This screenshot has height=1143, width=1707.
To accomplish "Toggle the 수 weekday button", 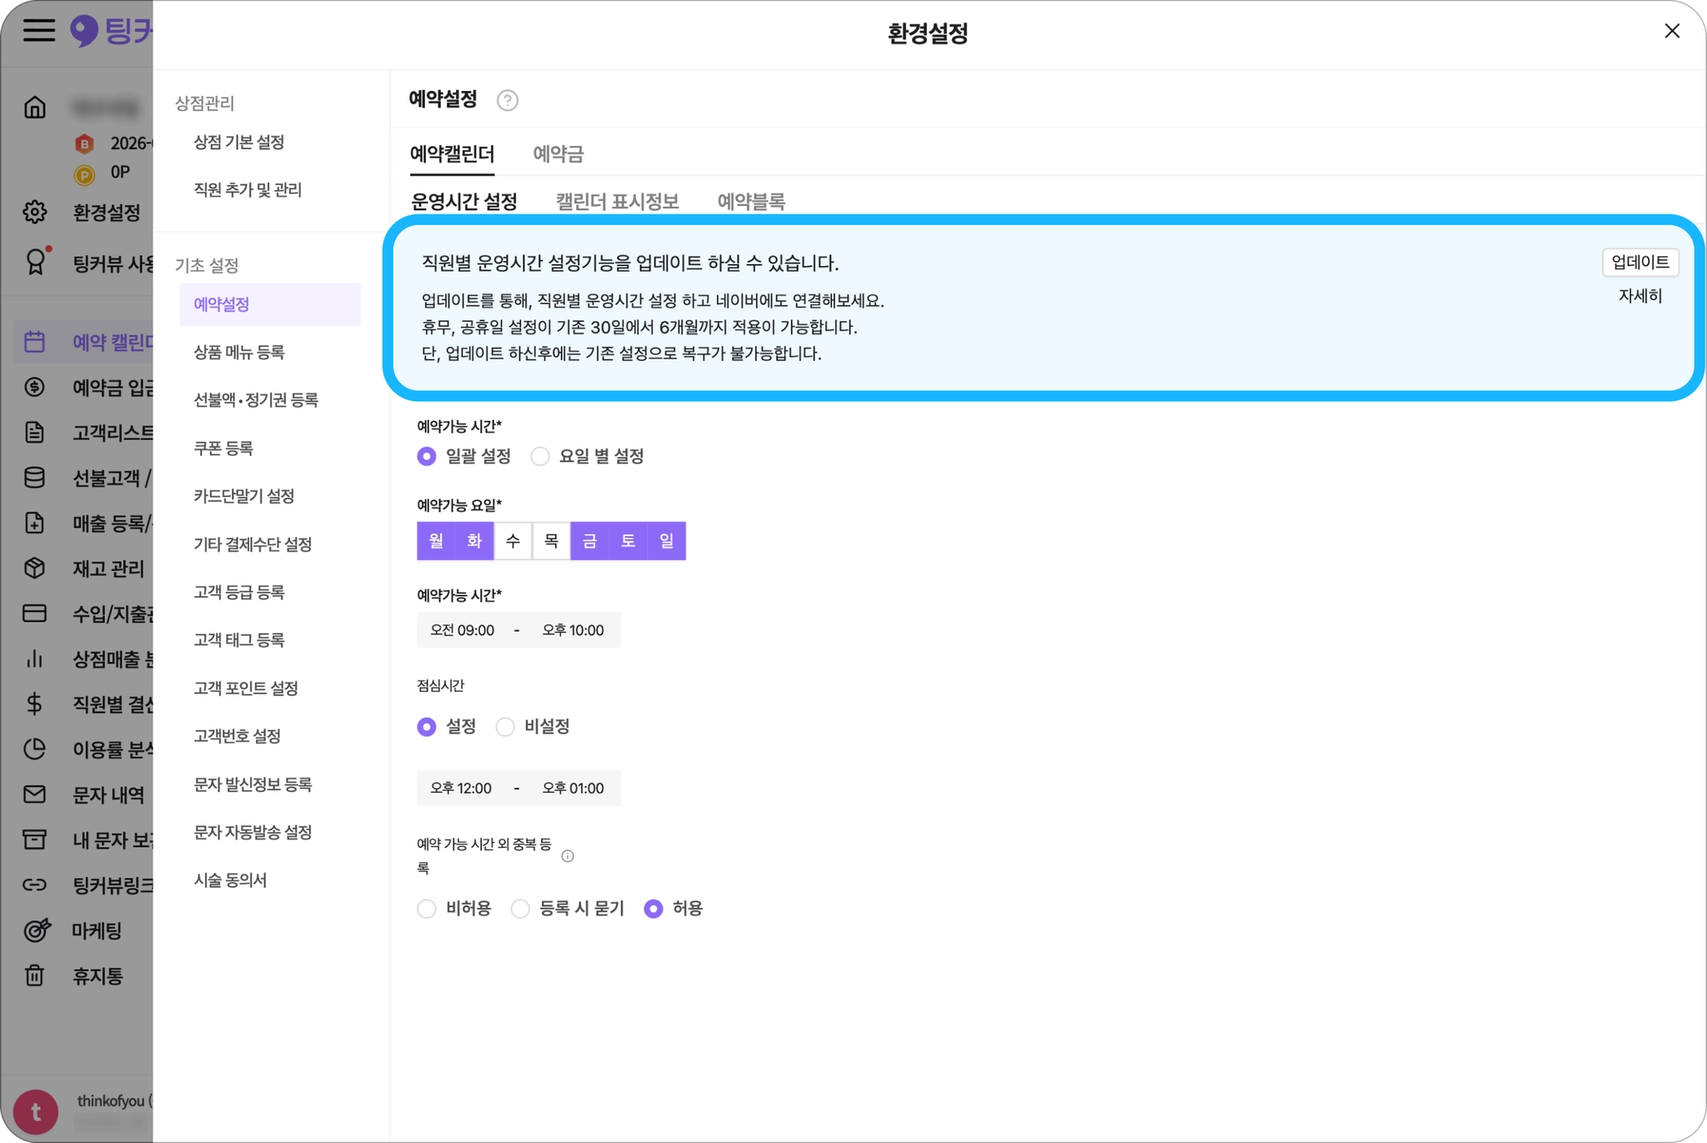I will 513,541.
